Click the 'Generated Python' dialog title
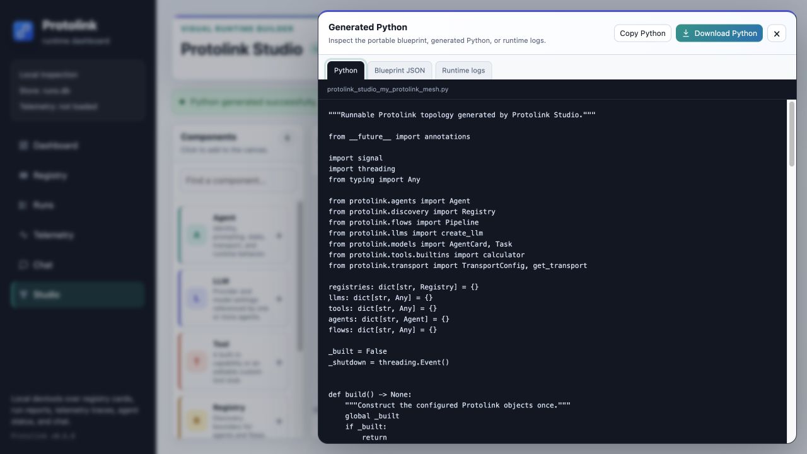Viewport: 807px width, 454px height. coord(368,27)
